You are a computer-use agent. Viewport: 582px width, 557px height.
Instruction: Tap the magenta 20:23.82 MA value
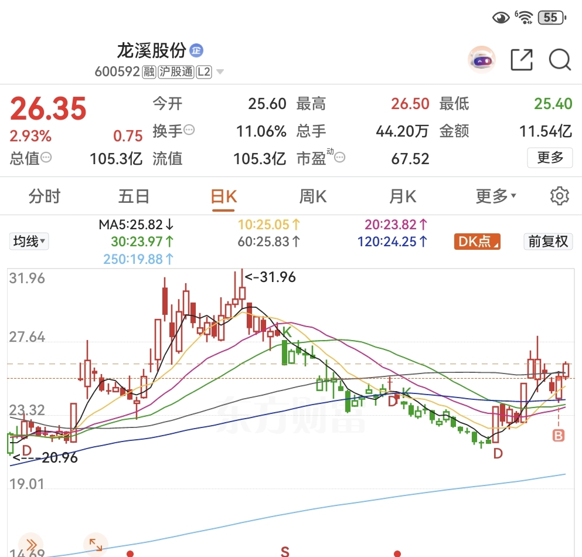[396, 225]
